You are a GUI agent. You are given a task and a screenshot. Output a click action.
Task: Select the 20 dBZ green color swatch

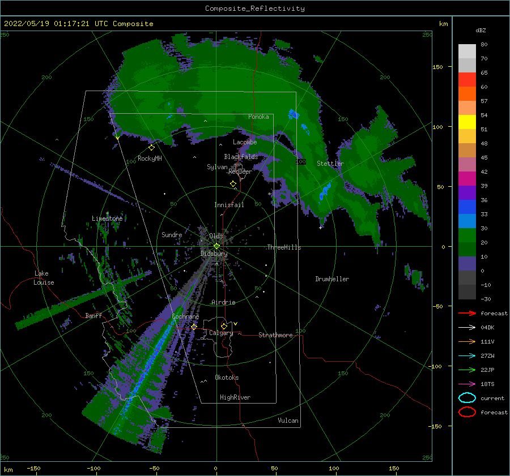[x=467, y=235]
